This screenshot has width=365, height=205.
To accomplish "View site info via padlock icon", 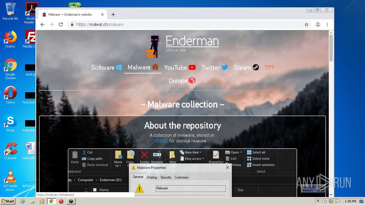I will 72,24.
